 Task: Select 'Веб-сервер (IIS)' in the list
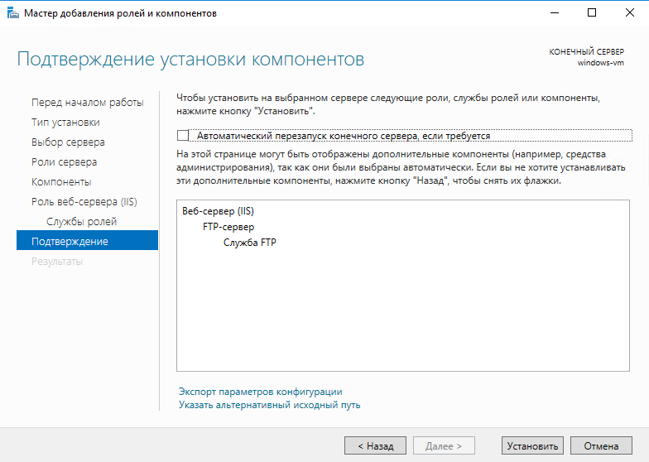click(x=219, y=211)
